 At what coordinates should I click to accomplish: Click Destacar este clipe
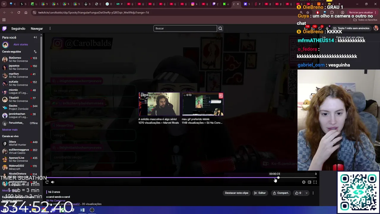236,193
